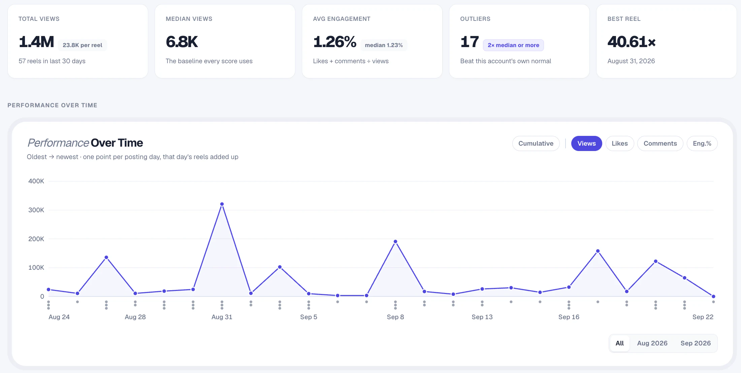Click the 6.8K median views value

point(182,42)
